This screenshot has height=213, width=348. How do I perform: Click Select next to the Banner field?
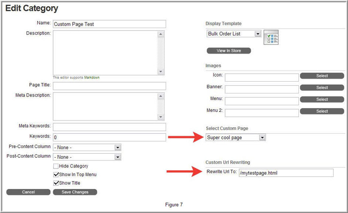[322, 87]
